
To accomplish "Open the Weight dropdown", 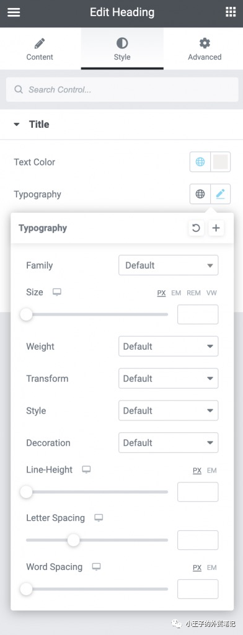I will [169, 346].
